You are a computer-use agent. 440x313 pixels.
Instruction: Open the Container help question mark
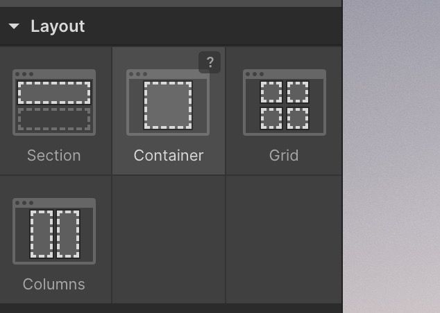[210, 62]
